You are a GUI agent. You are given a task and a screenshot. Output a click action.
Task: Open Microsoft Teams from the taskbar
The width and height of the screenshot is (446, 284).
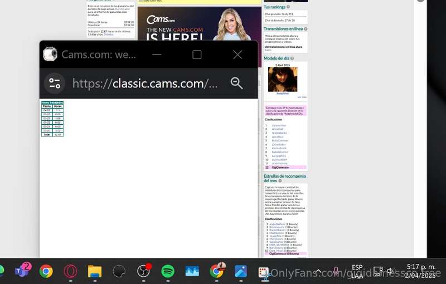pyautogui.click(x=22, y=271)
